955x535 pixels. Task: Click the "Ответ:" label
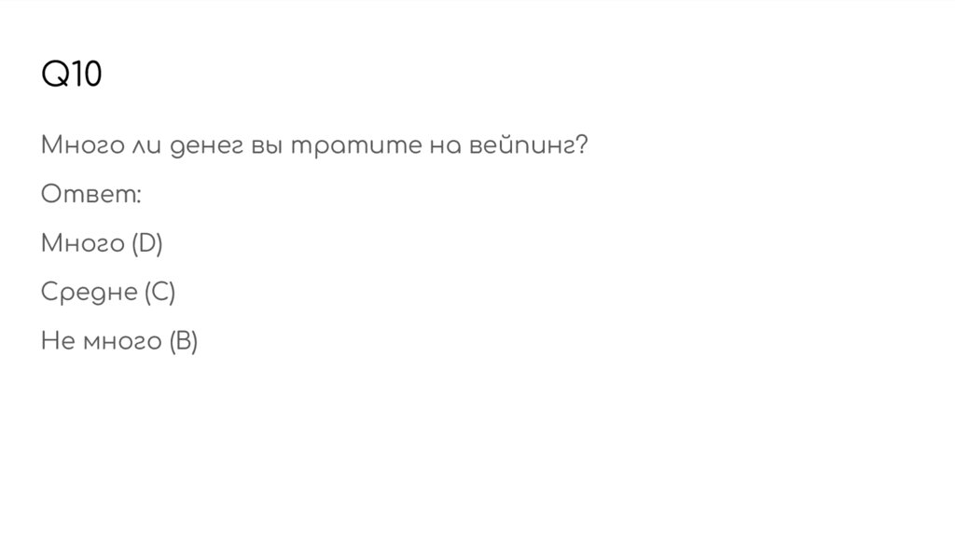(91, 195)
